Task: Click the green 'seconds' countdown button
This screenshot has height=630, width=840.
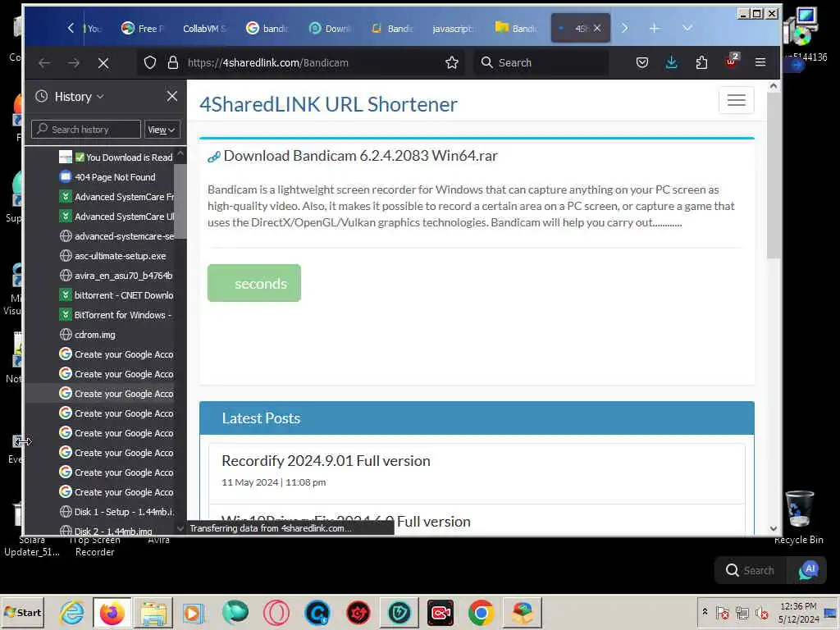Action: (254, 283)
